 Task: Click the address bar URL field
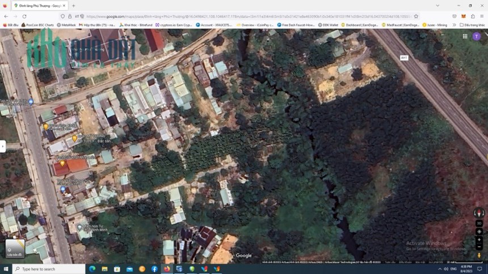click(249, 16)
